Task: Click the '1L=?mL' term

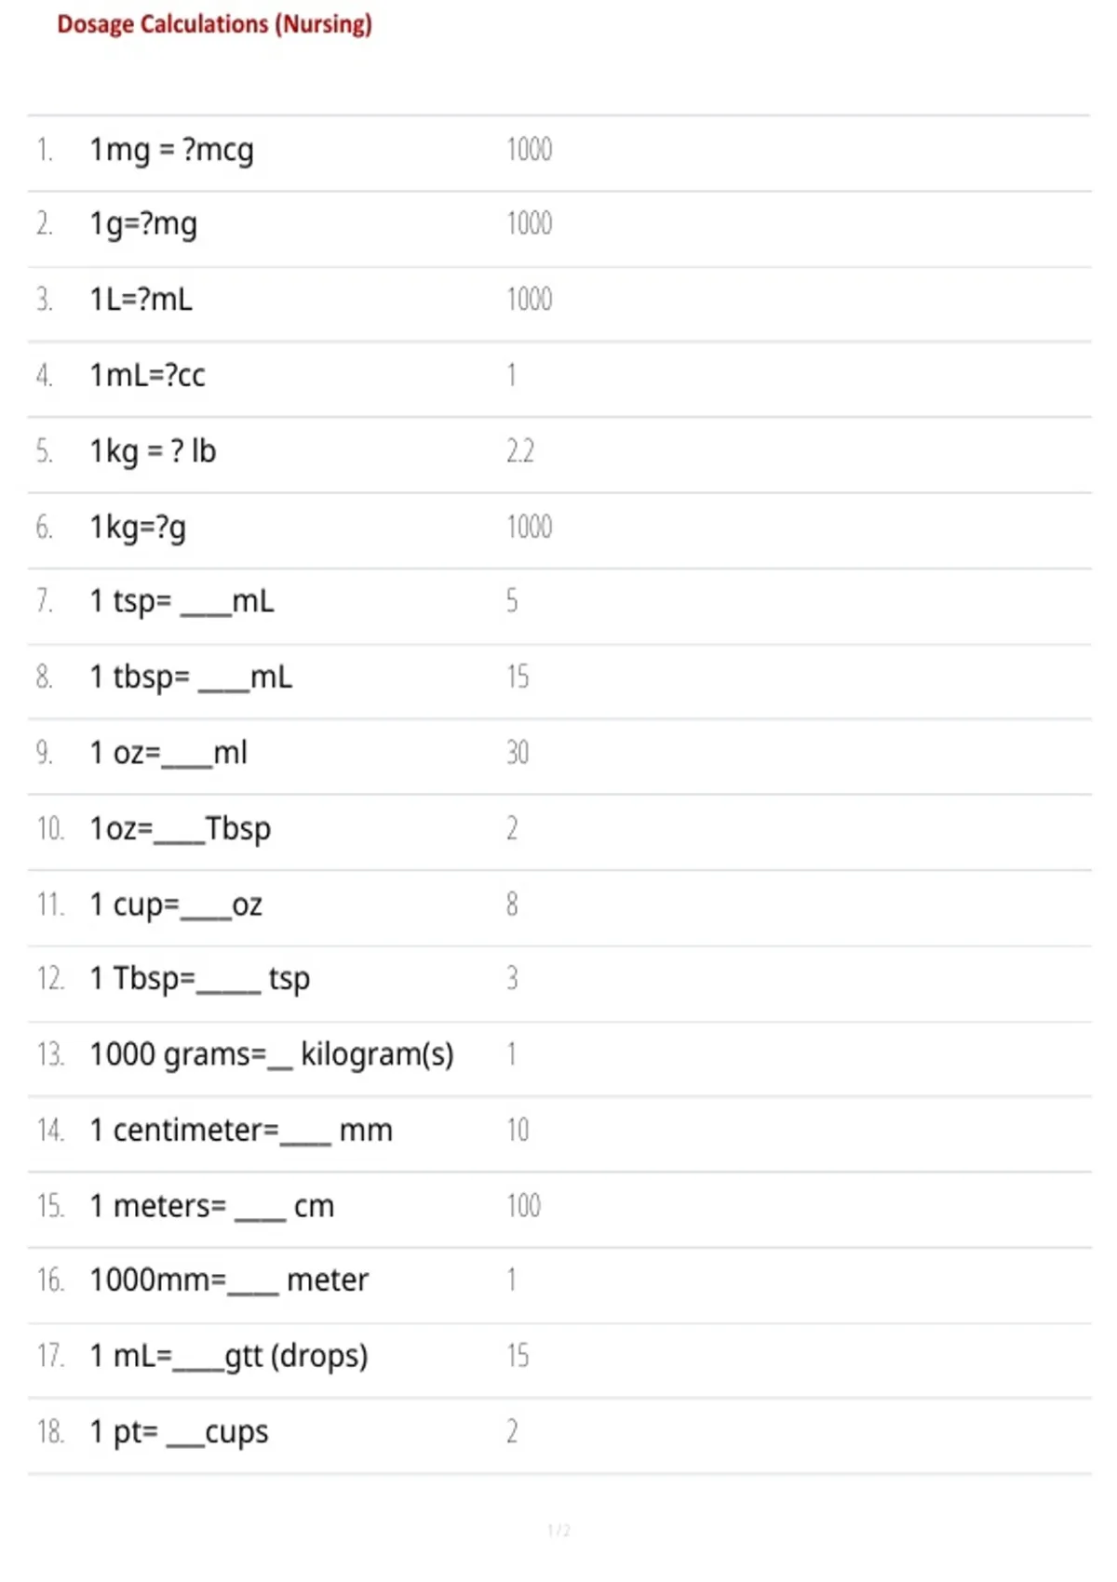Action: pyautogui.click(x=141, y=300)
